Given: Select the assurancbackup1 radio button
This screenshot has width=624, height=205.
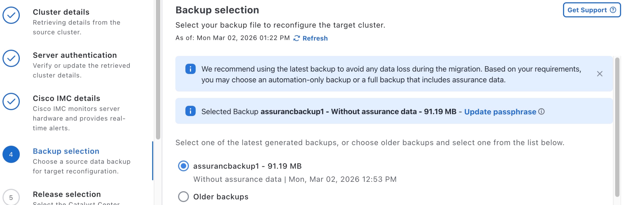Looking at the screenshot, I should 183,166.
